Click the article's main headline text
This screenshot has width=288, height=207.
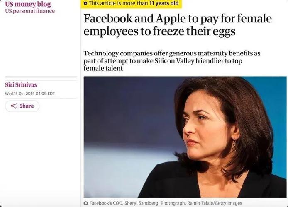[178, 25]
